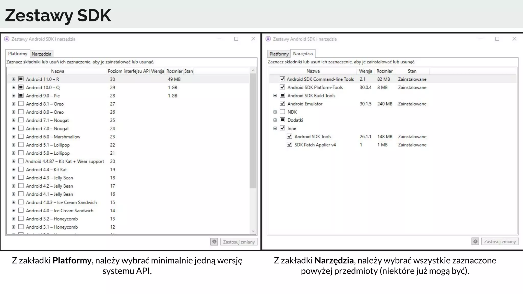Toggle the Android 9.0 – Pie checkbox
This screenshot has height=294, width=523.
click(x=21, y=95)
